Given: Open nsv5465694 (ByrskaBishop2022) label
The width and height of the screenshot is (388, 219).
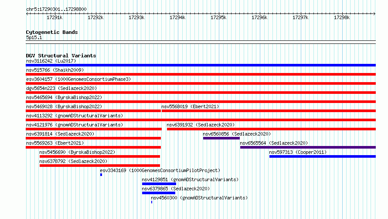Looking at the screenshot, I should click(x=64, y=97).
